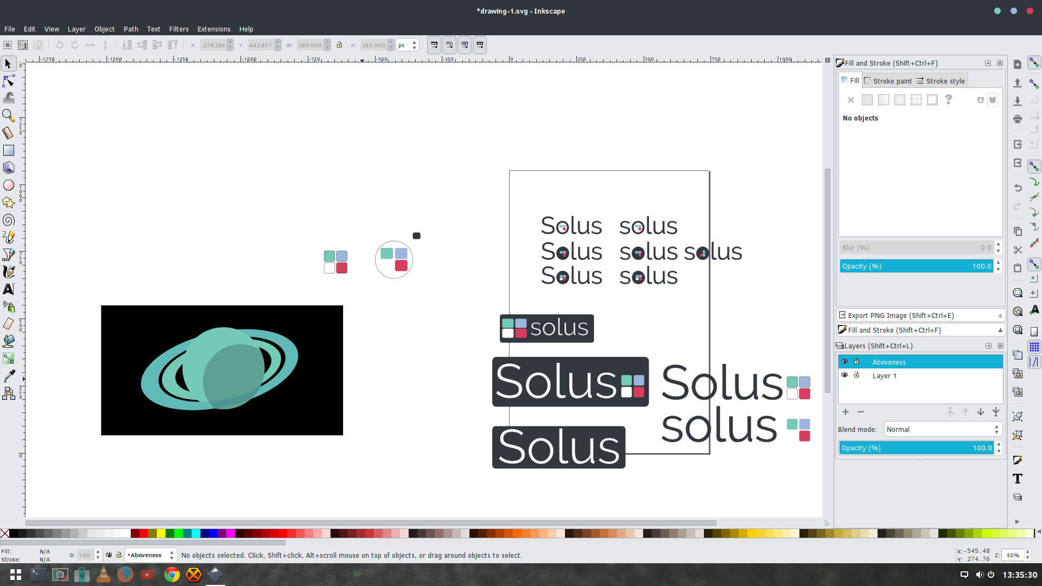Select the Selector arrow tool
This screenshot has height=586, width=1042.
8,64
